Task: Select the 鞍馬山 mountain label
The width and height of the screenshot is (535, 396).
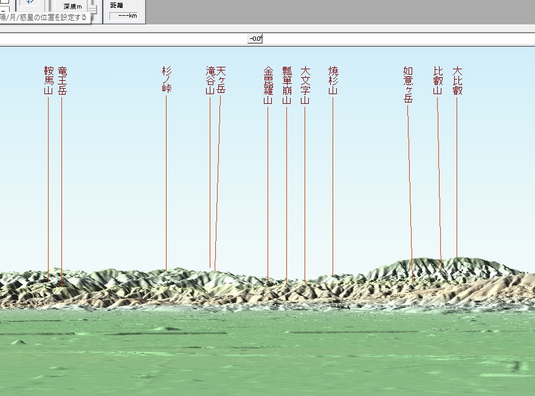Action: point(49,81)
